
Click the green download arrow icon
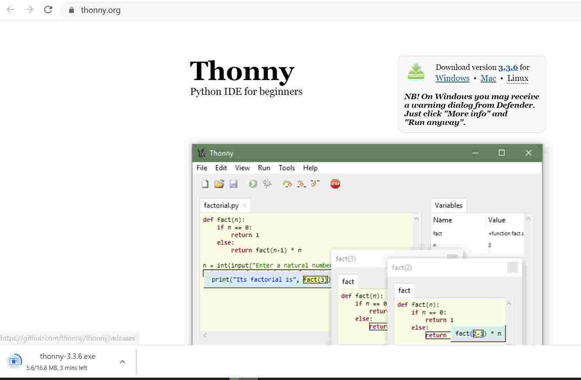[416, 71]
